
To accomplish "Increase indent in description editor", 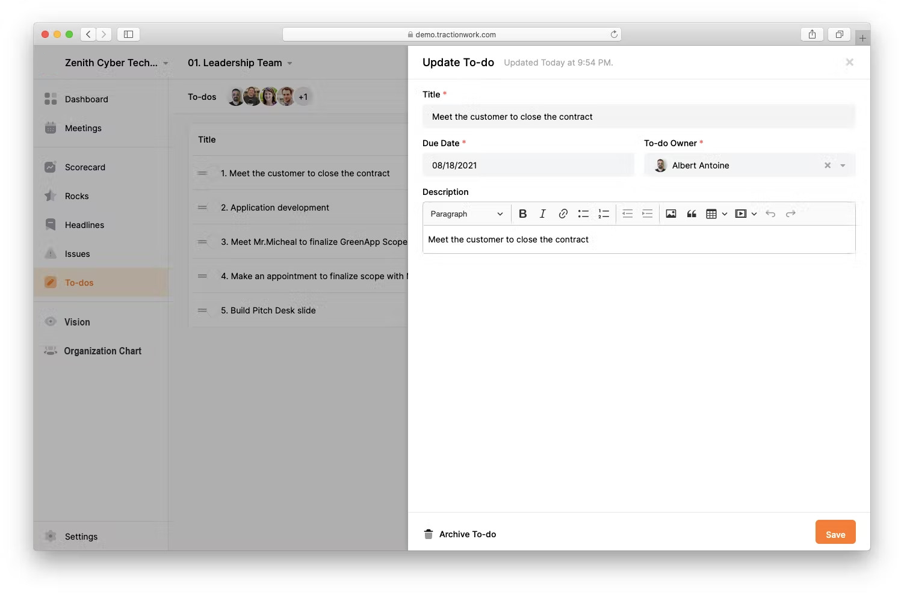I will (x=648, y=214).
